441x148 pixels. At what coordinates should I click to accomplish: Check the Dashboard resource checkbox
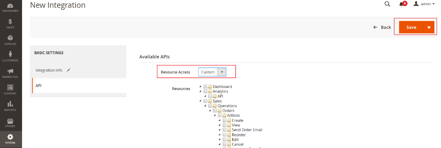pyautogui.click(x=205, y=87)
